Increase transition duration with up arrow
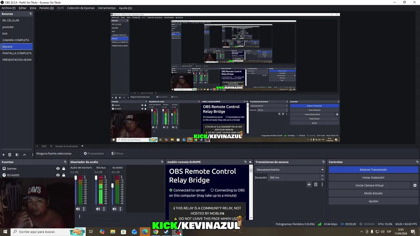Viewport: 420px width, 236px height. [322, 176]
